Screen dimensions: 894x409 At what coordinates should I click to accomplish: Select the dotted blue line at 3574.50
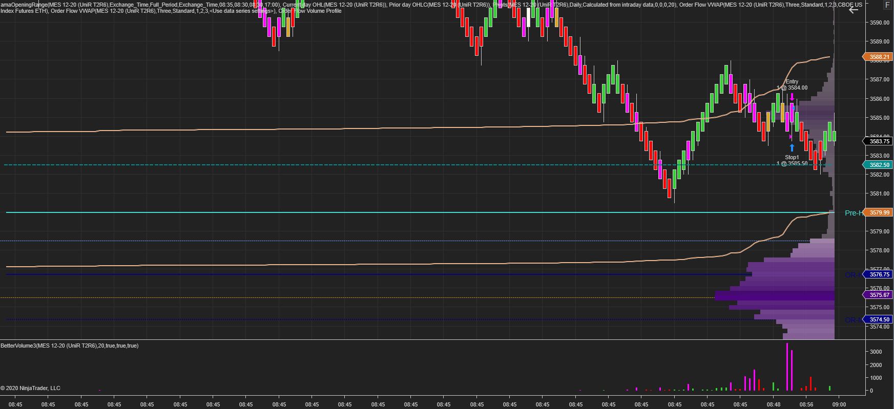coord(379,319)
